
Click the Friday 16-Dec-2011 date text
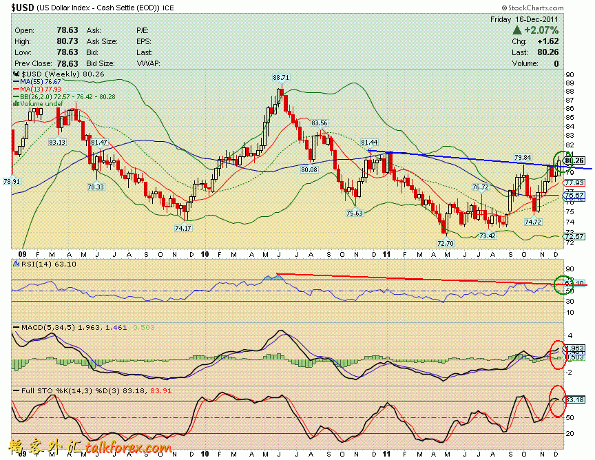click(525, 19)
